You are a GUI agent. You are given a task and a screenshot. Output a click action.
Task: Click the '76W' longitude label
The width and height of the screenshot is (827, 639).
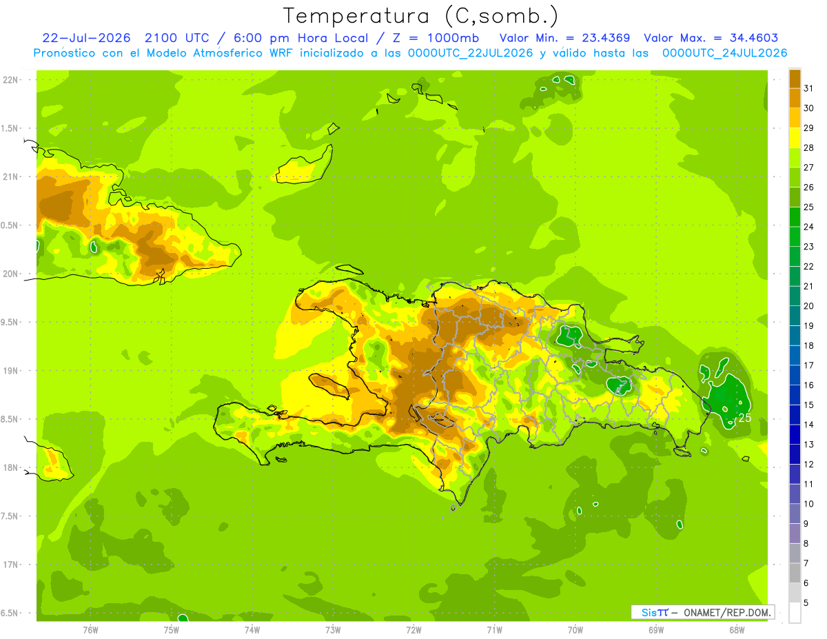90,630
